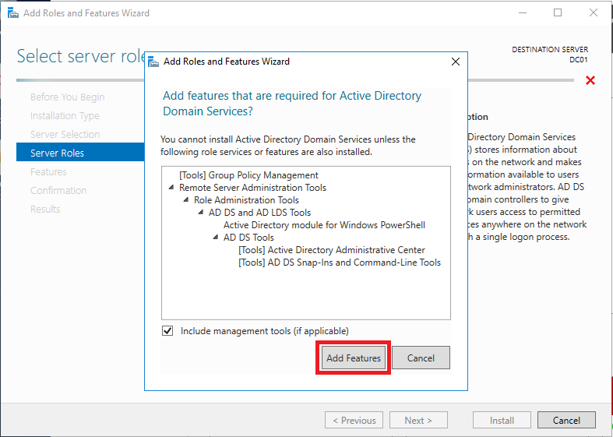This screenshot has height=437, width=613.
Task: Cancel the required features dialog
Action: point(421,358)
